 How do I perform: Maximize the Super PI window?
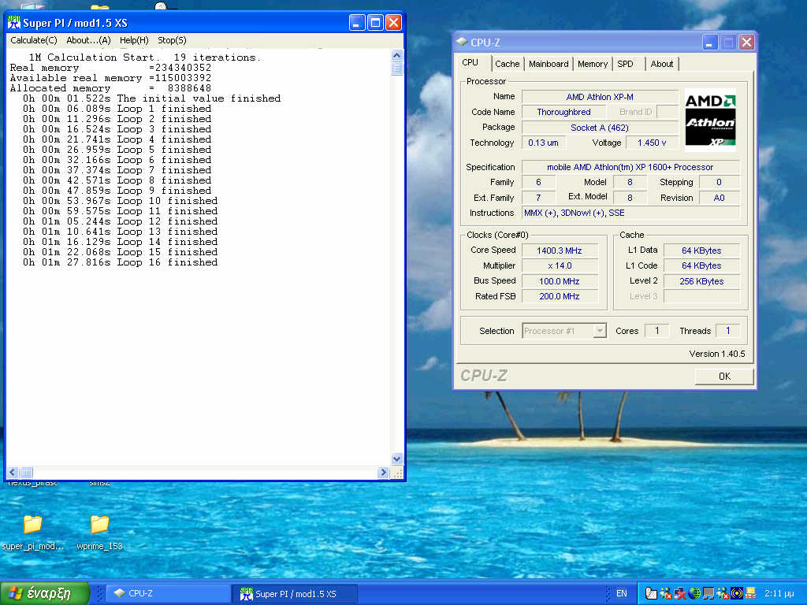pyautogui.click(x=375, y=23)
